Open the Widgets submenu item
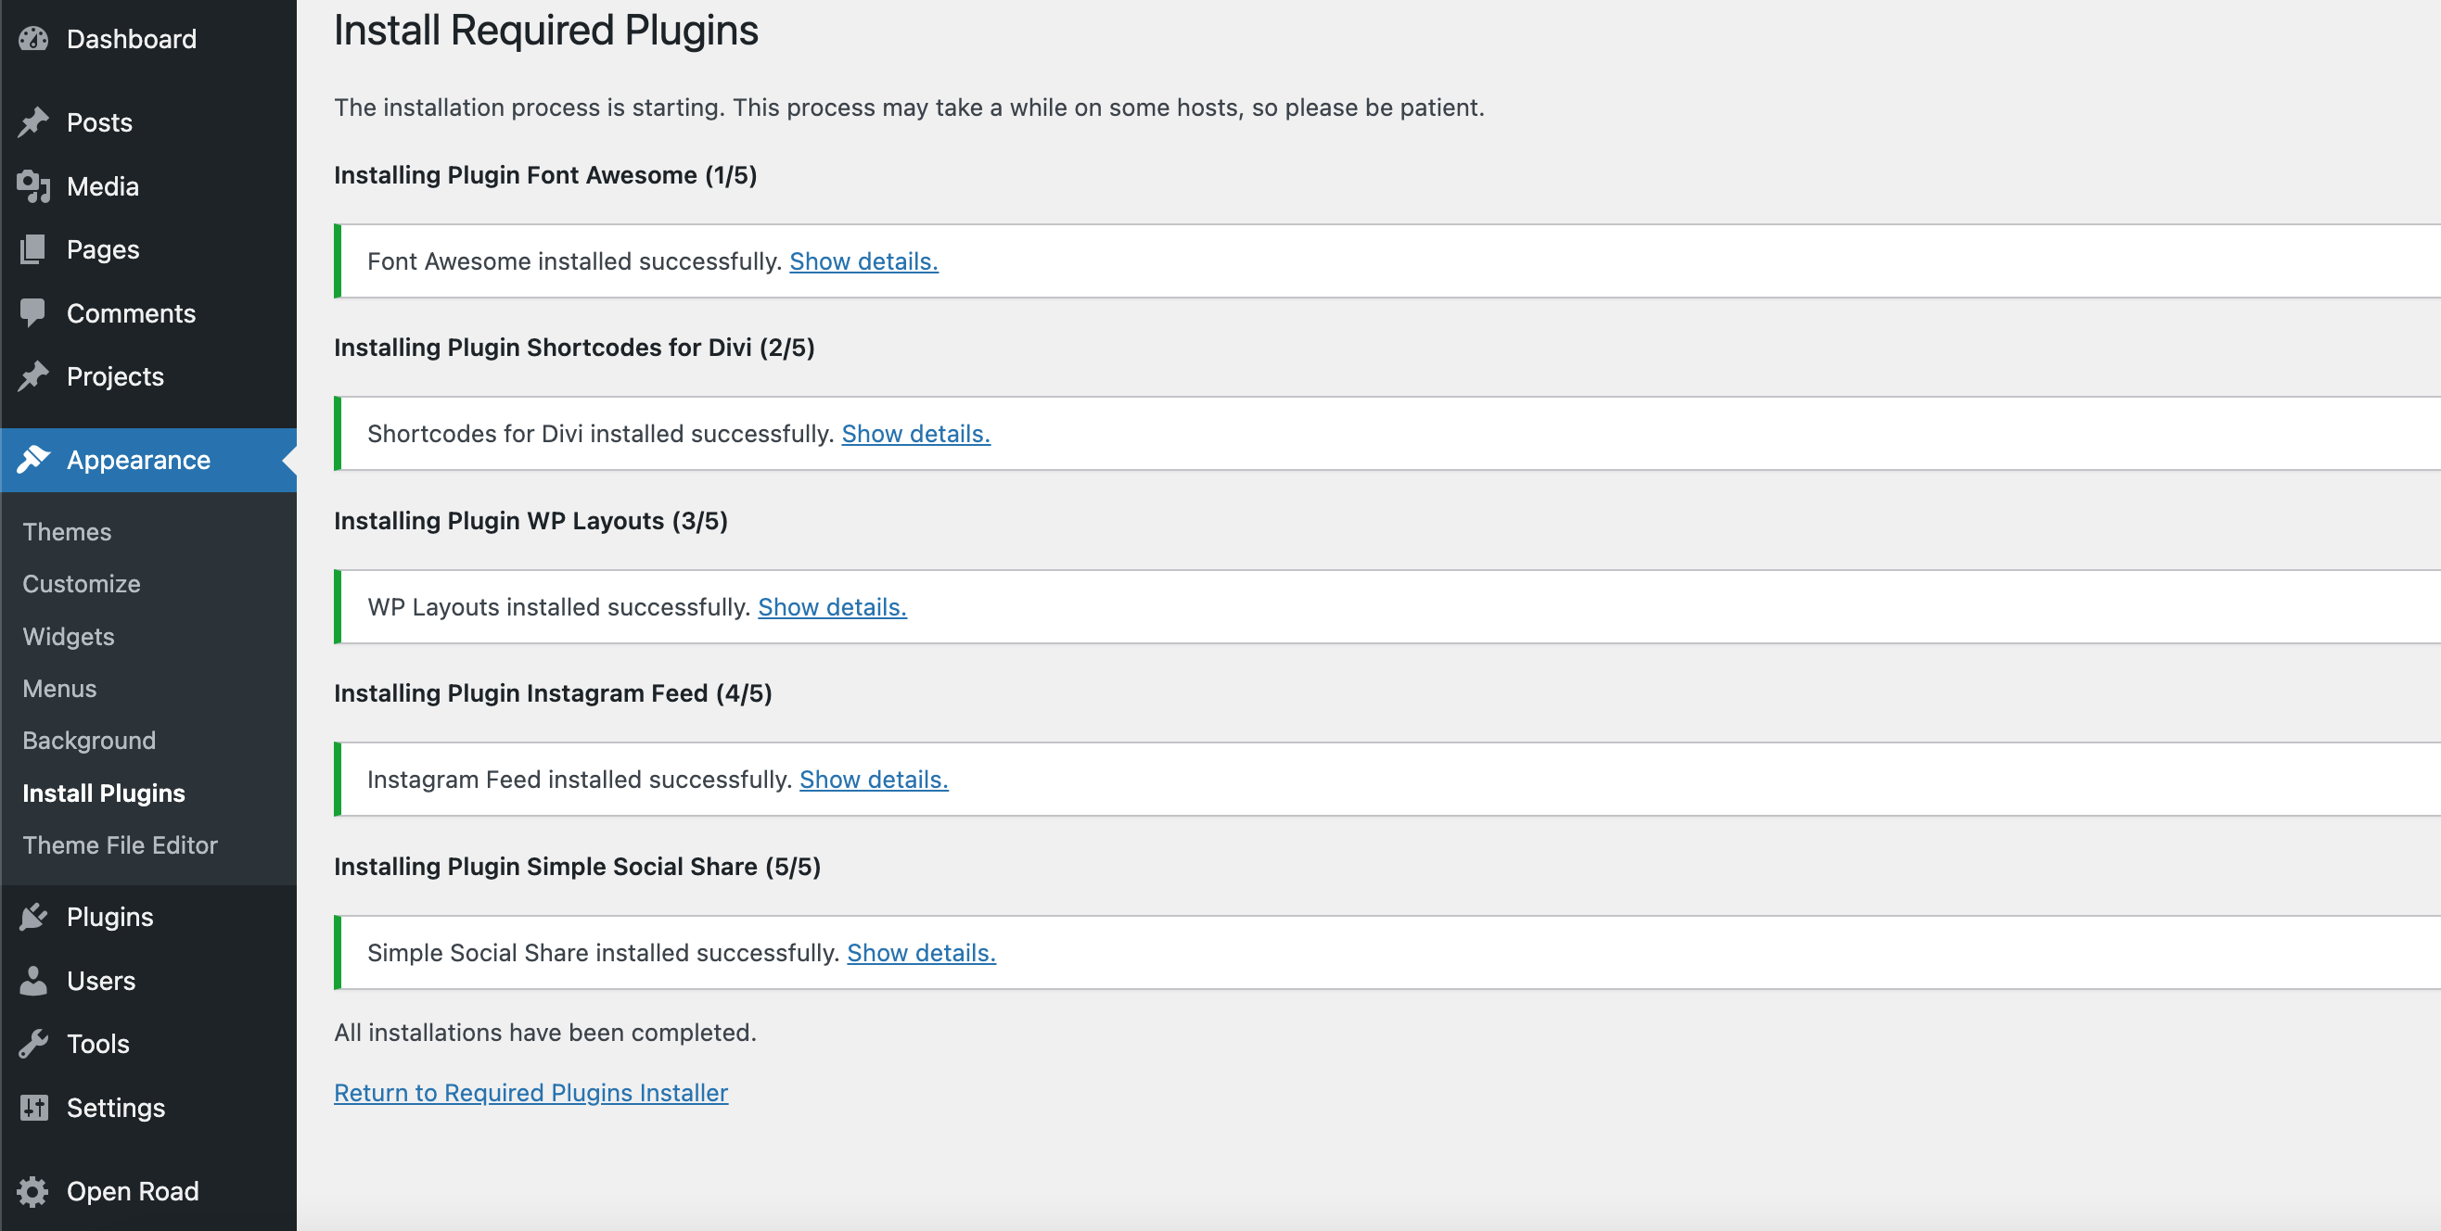This screenshot has height=1231, width=2441. coord(69,636)
